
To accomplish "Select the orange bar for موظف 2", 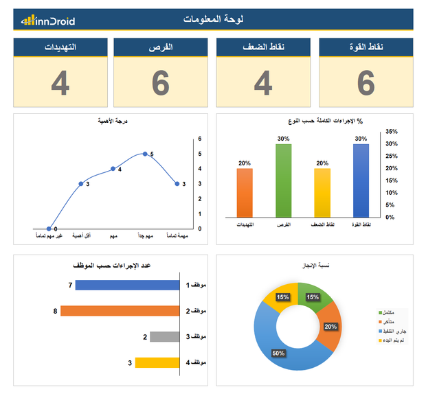I will 120,311.
